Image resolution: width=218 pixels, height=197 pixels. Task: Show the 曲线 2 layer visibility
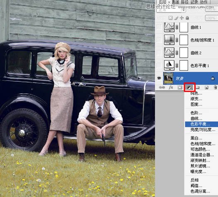(x=159, y=53)
